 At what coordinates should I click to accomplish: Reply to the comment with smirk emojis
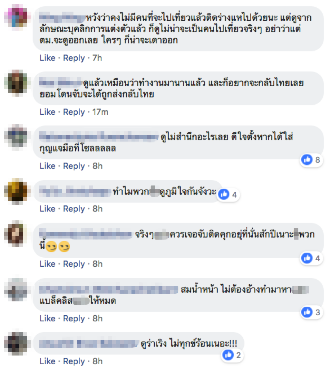[74, 264]
